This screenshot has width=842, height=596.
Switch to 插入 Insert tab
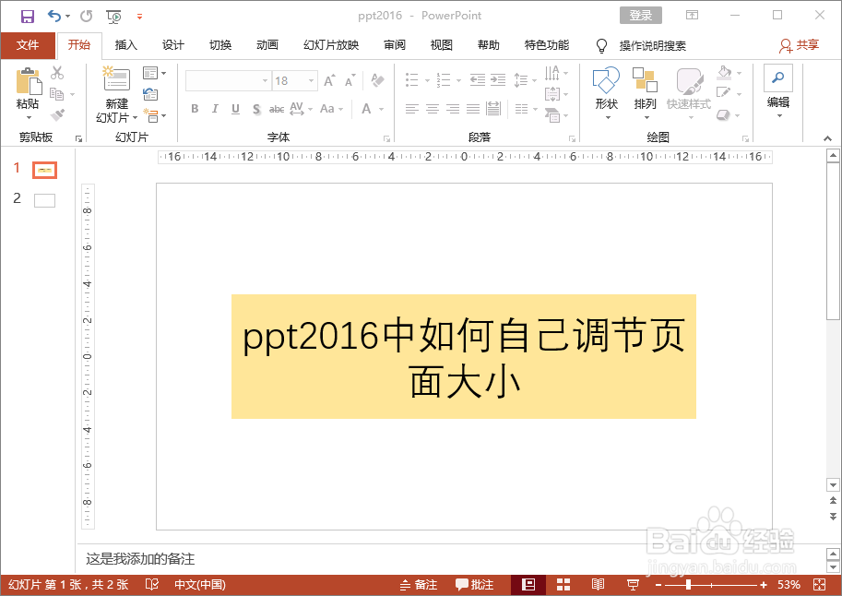click(x=126, y=45)
